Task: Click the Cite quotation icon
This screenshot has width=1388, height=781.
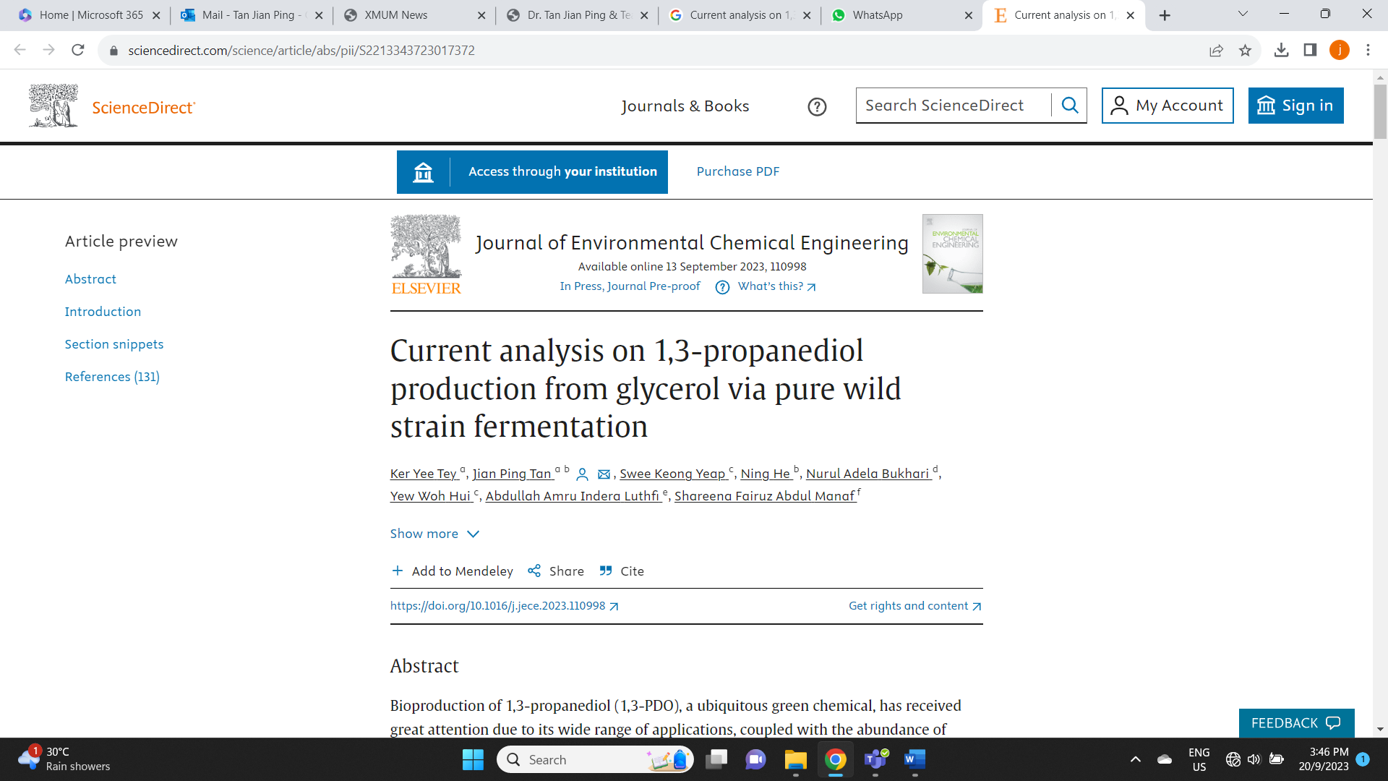Action: 606,571
